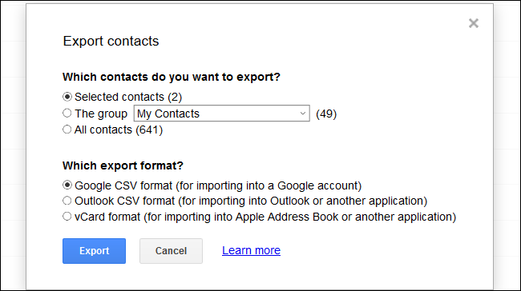The width and height of the screenshot is (521, 291).
Task: Click the Selected contacts (2) label text
Action: pos(128,97)
